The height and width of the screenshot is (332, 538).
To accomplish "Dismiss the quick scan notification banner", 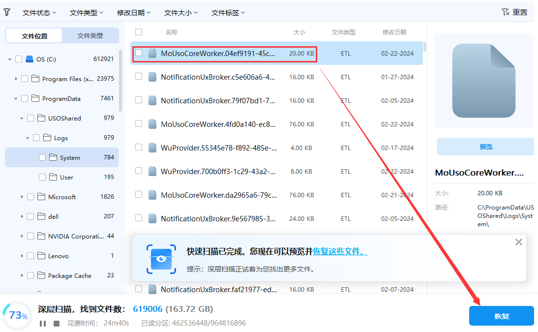I will [x=518, y=241].
